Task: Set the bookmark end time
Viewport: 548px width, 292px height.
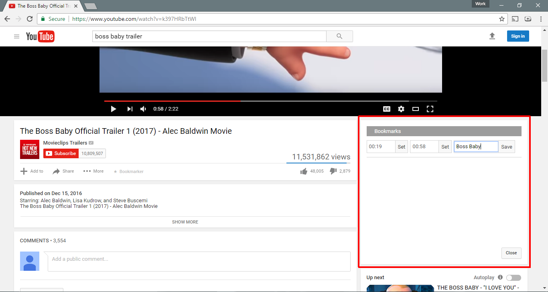Action: (x=445, y=147)
